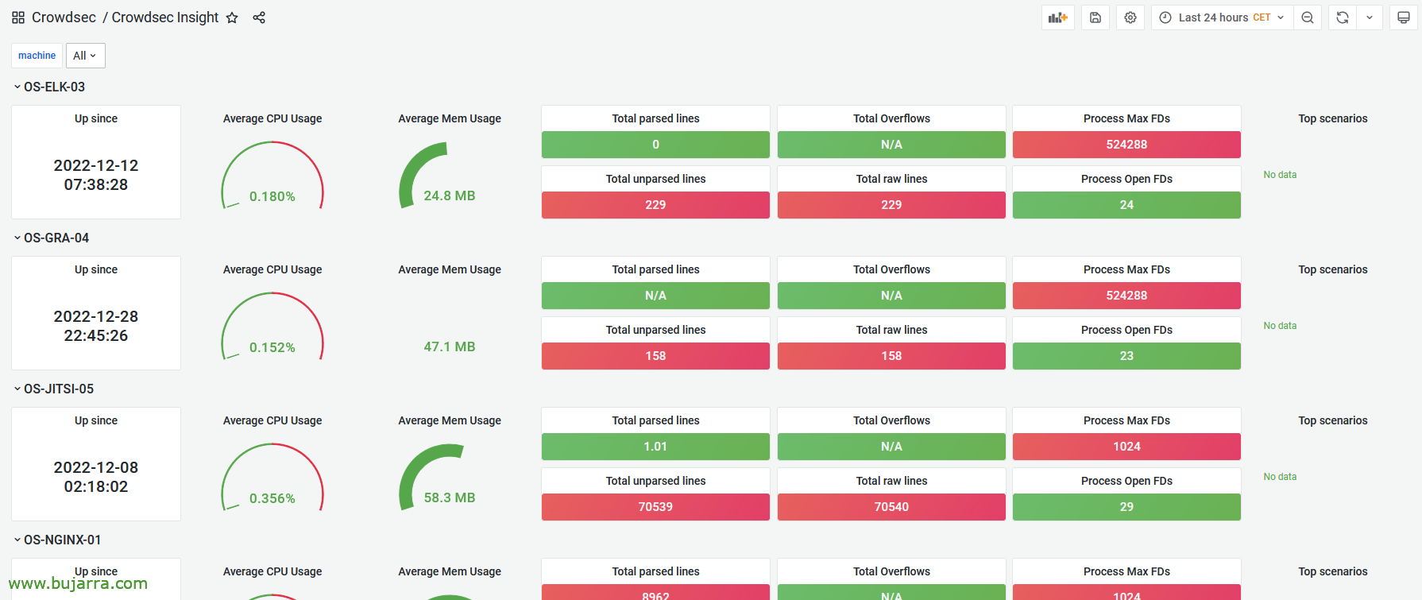Add a new panel to dashboard

tap(1058, 17)
